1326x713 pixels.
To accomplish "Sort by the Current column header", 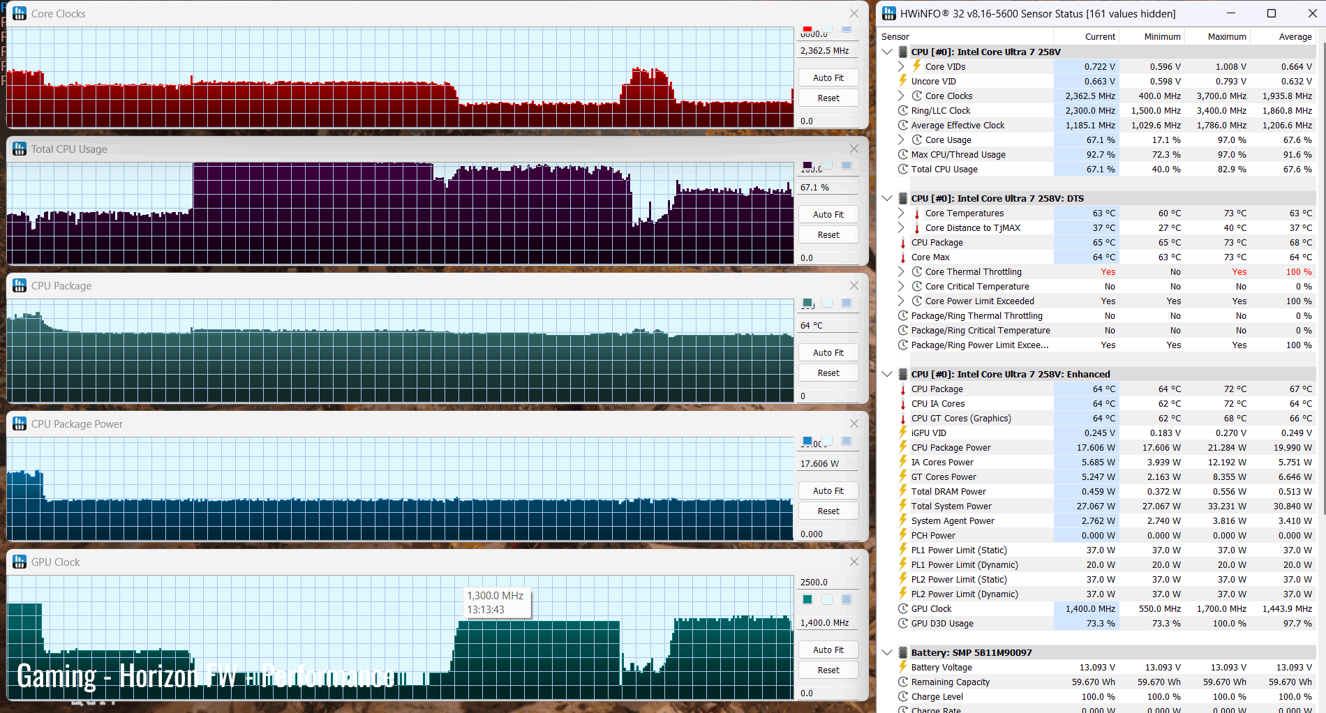I will click(x=1086, y=36).
